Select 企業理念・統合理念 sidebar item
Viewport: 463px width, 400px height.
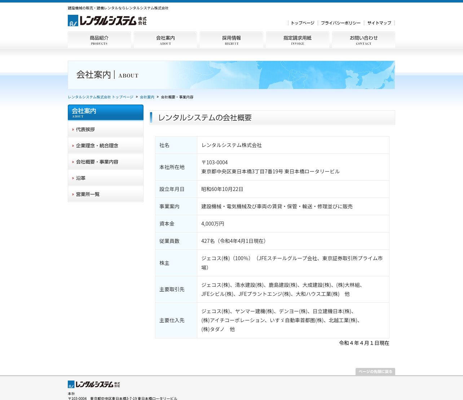pos(106,146)
